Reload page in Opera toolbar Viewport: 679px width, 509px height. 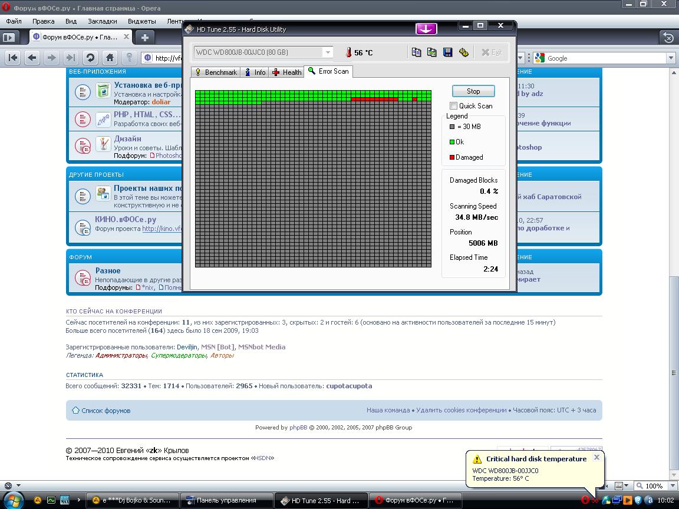[90, 58]
